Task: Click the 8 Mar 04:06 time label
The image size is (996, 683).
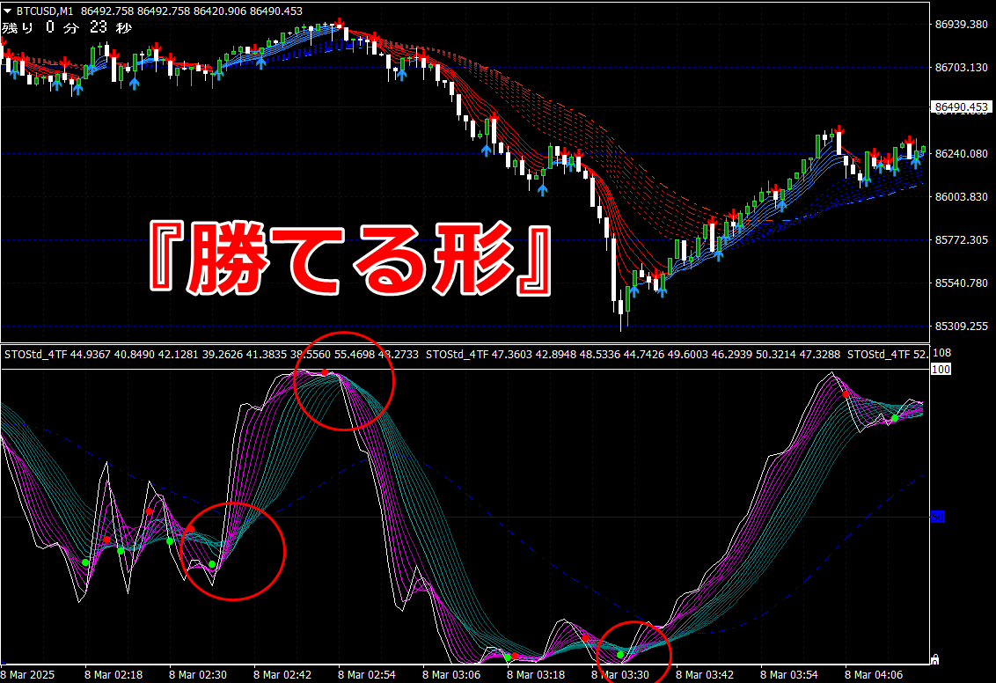Action: click(x=874, y=675)
